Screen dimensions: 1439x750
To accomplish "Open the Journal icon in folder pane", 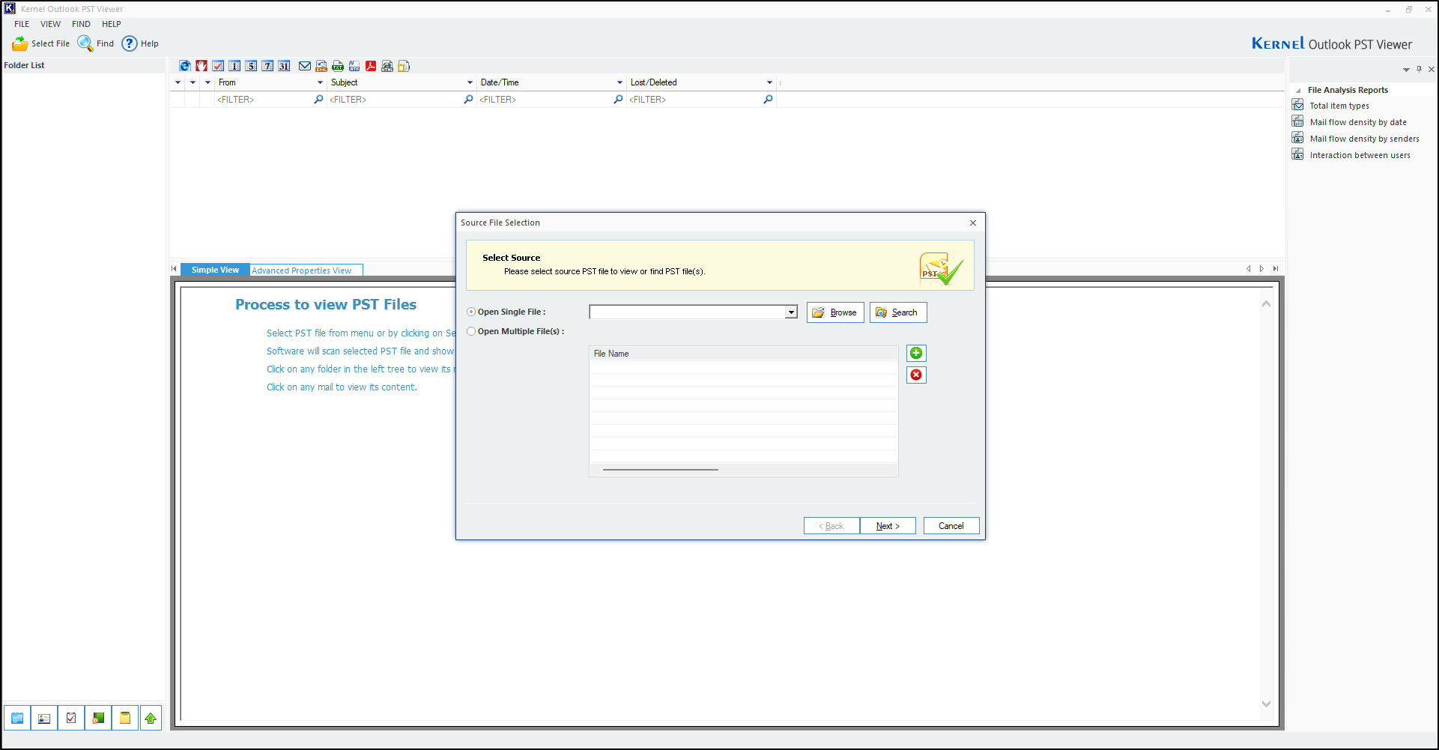I will (x=98, y=718).
